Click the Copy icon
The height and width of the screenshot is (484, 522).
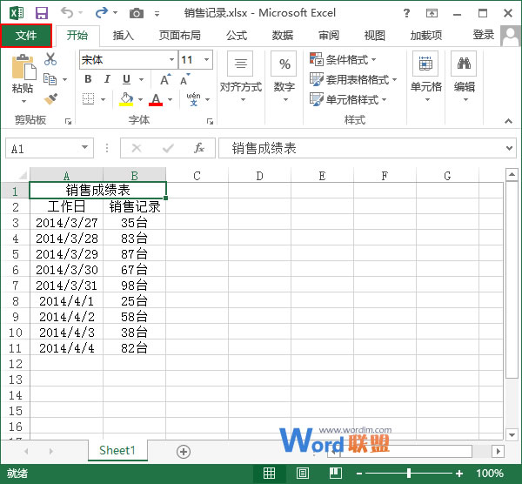50,79
